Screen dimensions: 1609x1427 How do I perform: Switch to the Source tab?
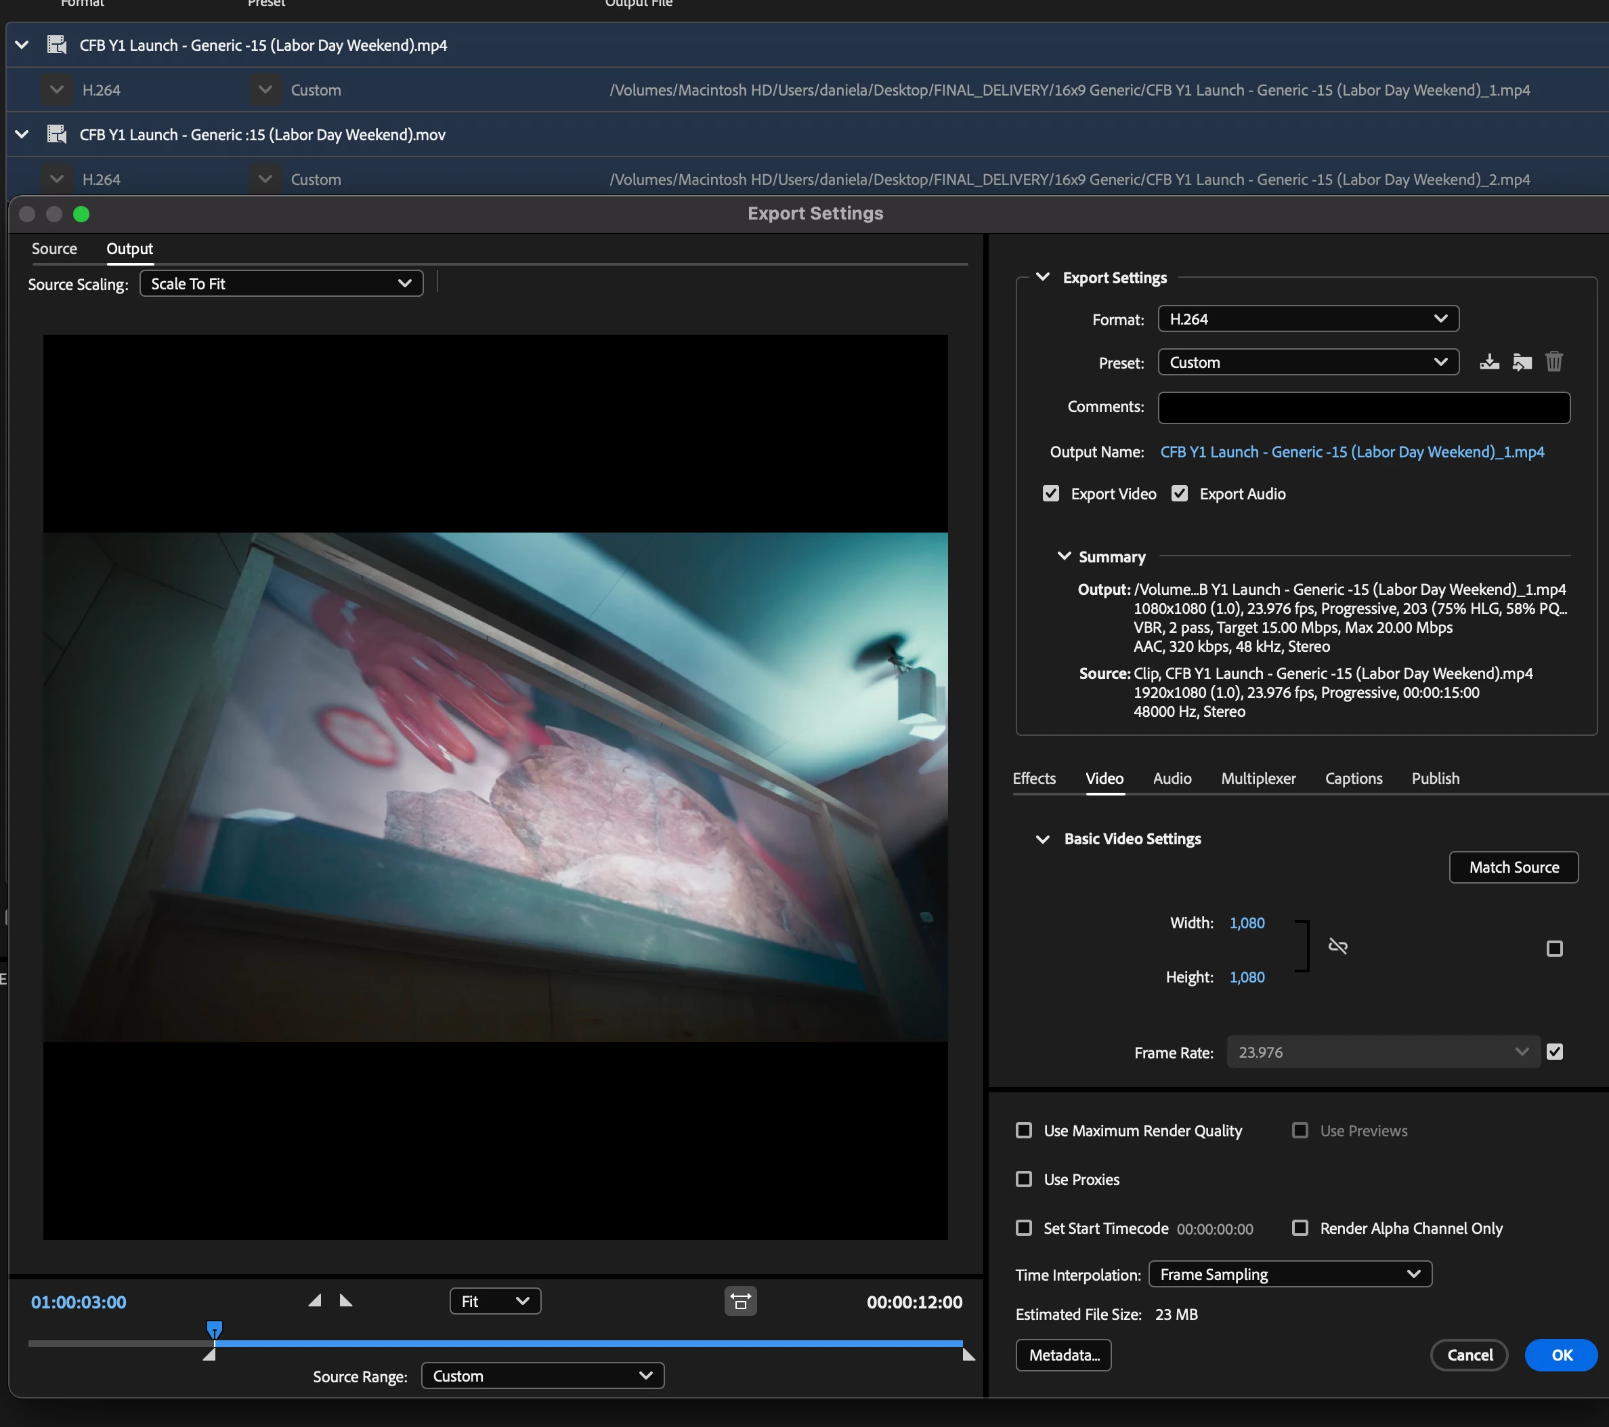54,249
